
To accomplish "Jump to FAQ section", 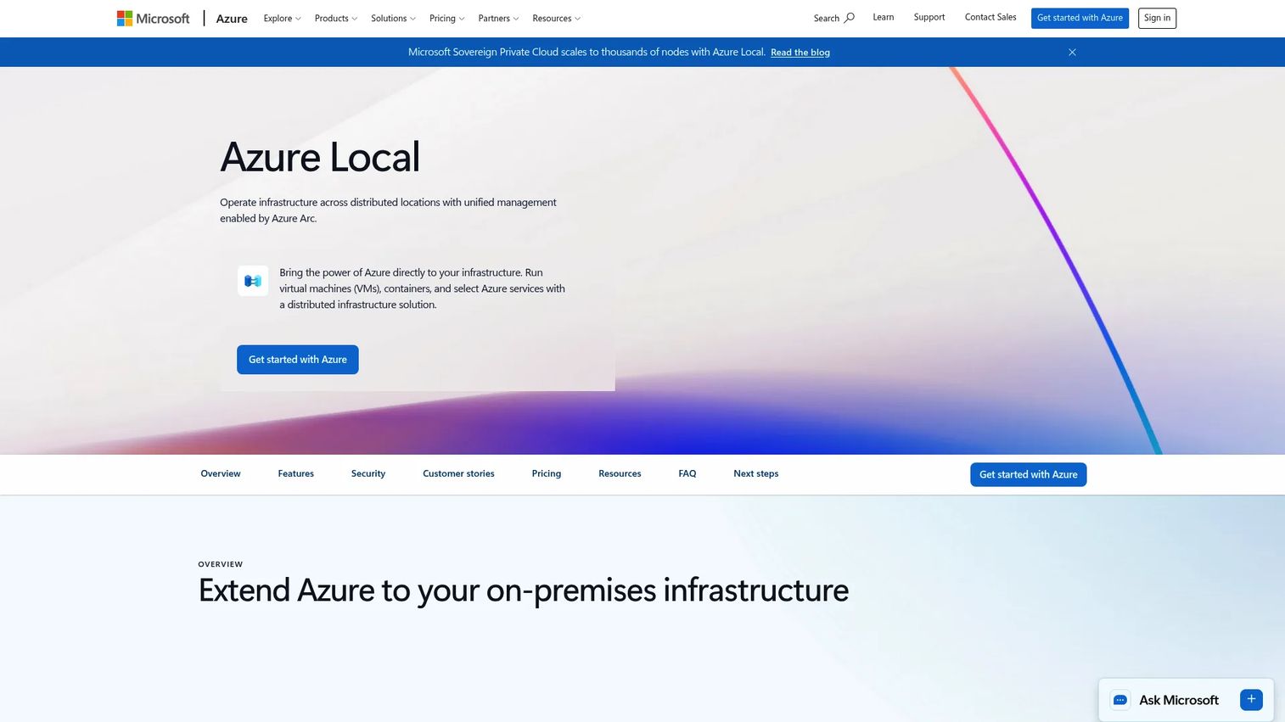I will click(687, 473).
